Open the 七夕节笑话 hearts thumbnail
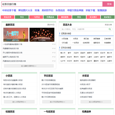The image size is (115, 115). coord(42,35)
